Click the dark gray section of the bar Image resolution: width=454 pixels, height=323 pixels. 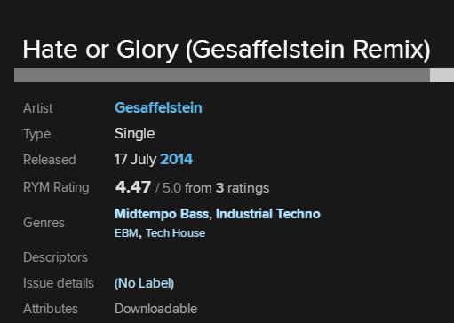[222, 75]
